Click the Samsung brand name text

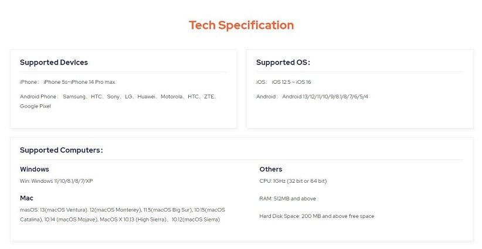[74, 96]
